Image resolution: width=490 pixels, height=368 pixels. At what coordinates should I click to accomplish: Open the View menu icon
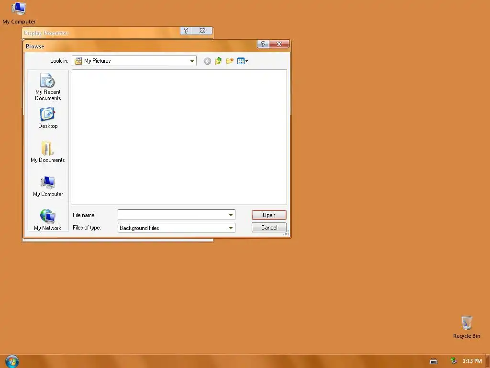coord(242,61)
